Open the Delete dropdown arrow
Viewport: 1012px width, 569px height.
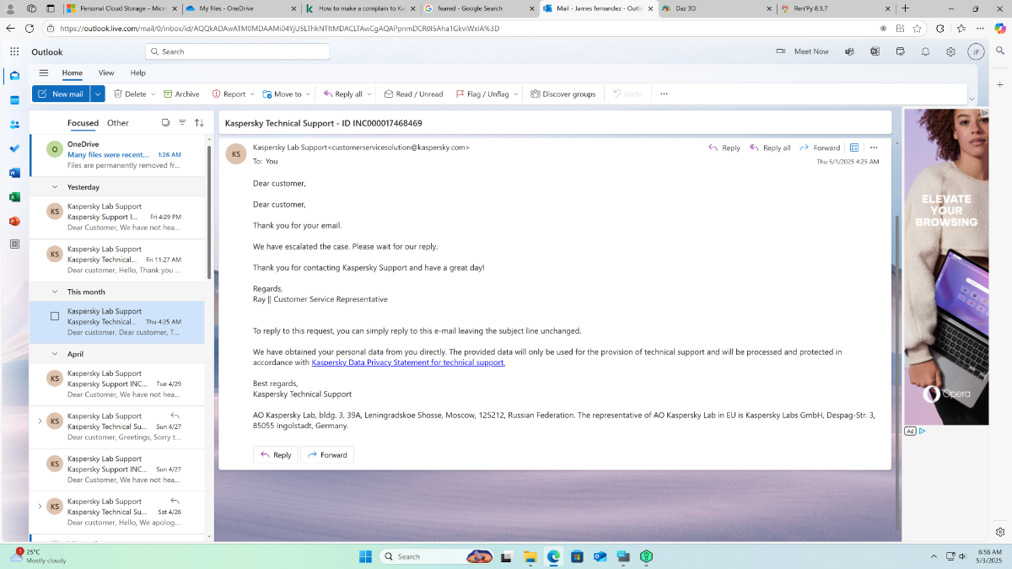tap(153, 94)
